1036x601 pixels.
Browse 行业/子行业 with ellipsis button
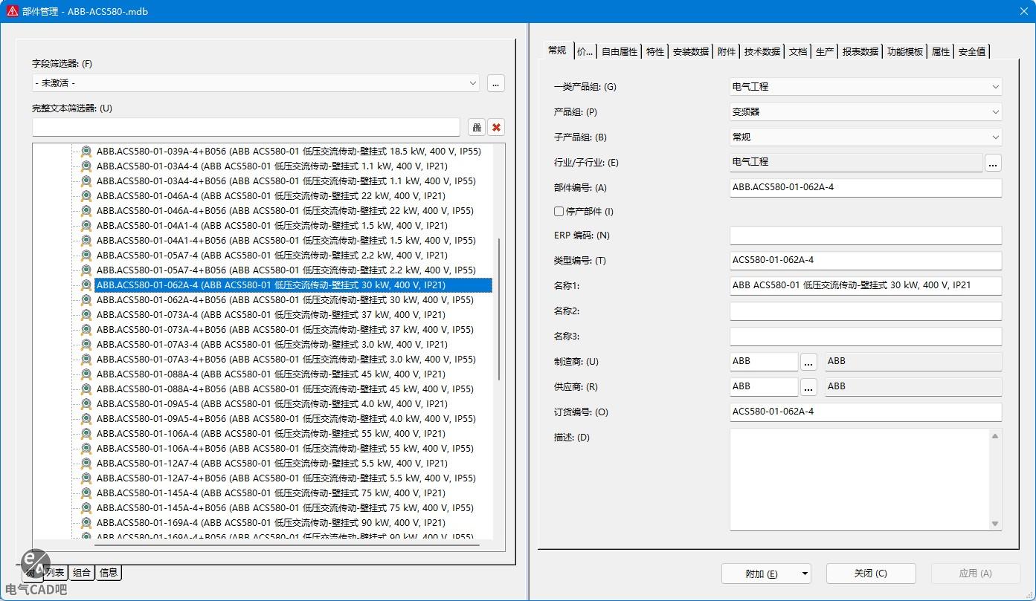coord(993,163)
